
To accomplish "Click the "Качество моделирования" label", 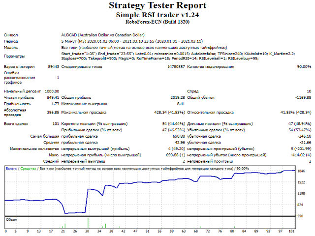I will [x=211, y=67].
